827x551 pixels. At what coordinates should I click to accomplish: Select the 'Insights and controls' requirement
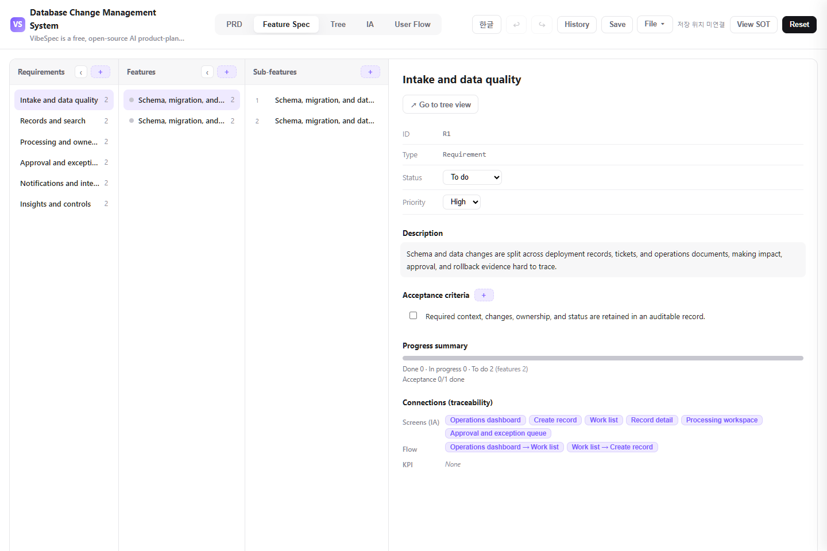(64, 204)
